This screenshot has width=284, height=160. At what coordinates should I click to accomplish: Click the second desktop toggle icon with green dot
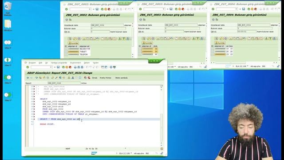(8, 60)
